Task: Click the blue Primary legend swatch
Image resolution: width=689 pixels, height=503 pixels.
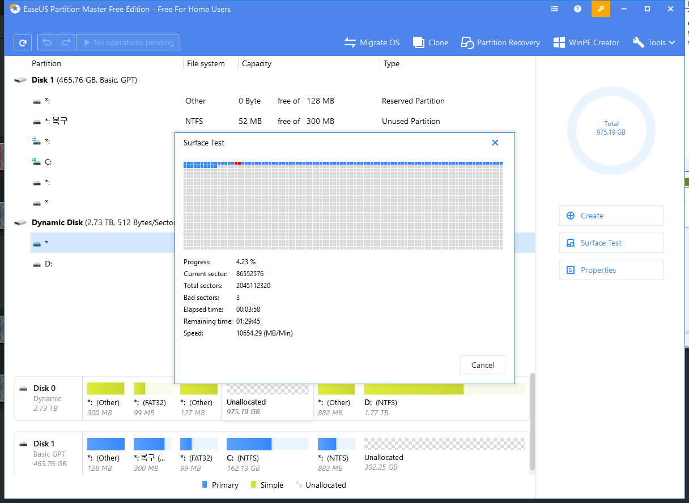Action: (x=205, y=485)
